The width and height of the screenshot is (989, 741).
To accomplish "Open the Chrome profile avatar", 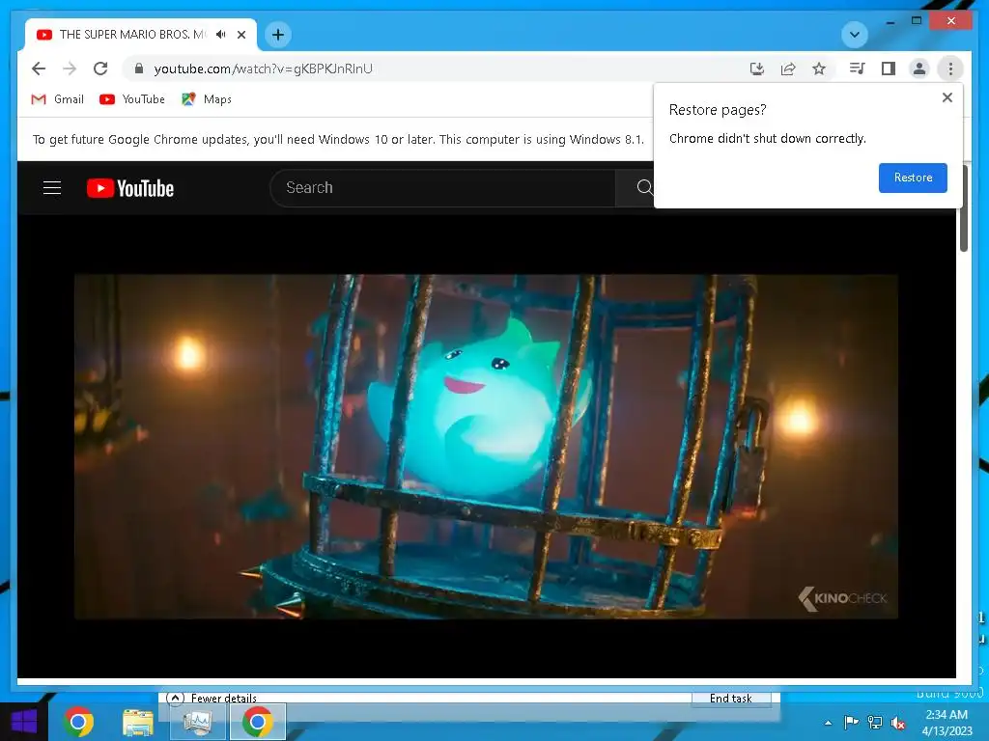I will pos(919,69).
